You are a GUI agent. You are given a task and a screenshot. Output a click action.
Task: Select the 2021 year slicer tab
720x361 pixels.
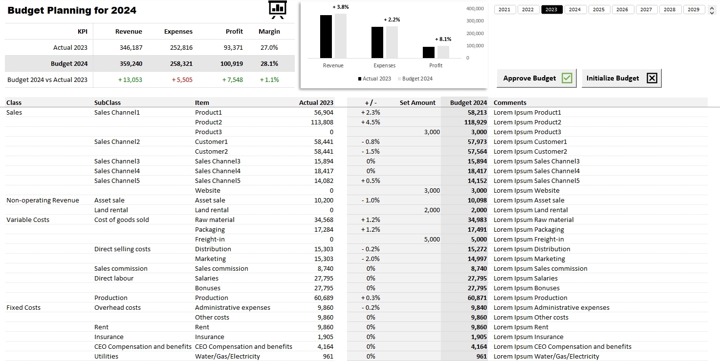tap(504, 9)
